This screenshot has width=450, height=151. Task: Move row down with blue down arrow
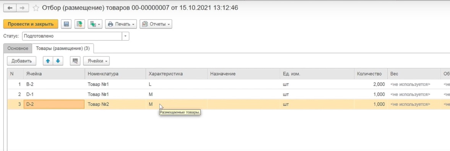pyautogui.click(x=58, y=61)
